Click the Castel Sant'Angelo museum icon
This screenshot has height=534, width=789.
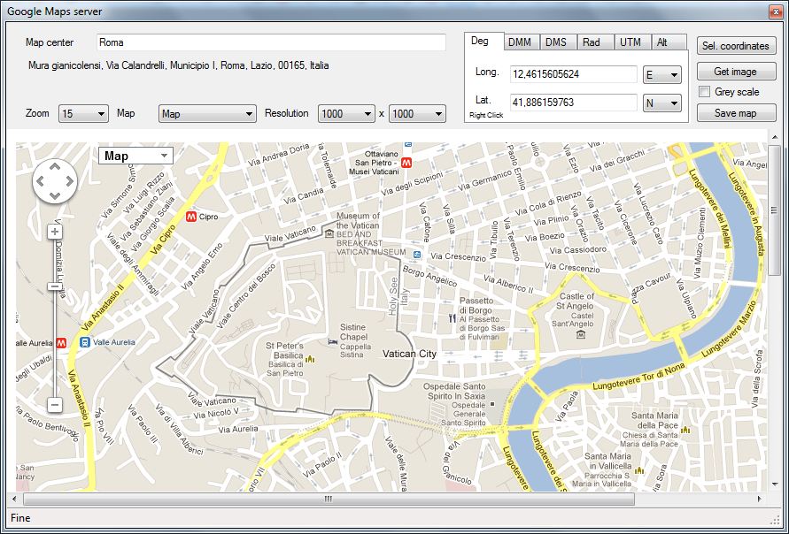coord(581,333)
